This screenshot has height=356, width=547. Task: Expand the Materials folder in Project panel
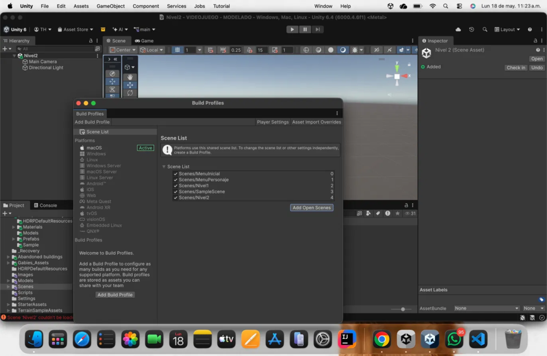pos(13,227)
